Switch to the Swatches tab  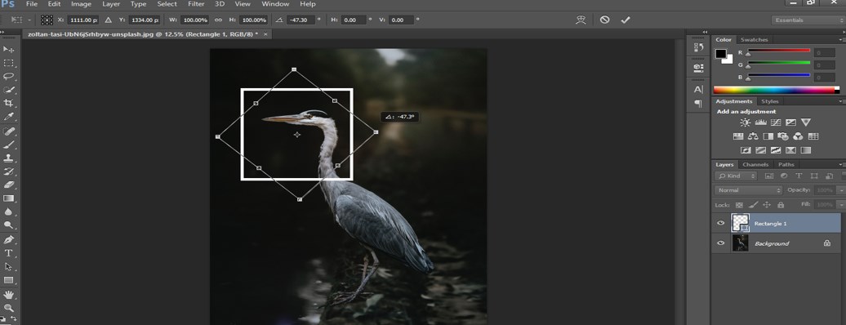tap(754, 39)
